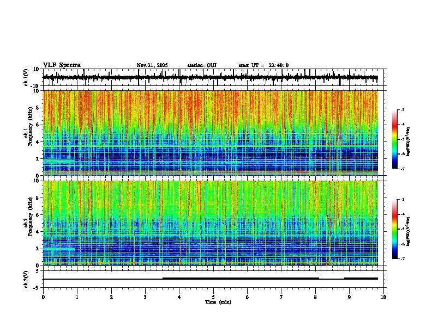This screenshot has height=333, width=432.
Task: Select the date "Nov.21, 2025" in header
Action: point(152,65)
